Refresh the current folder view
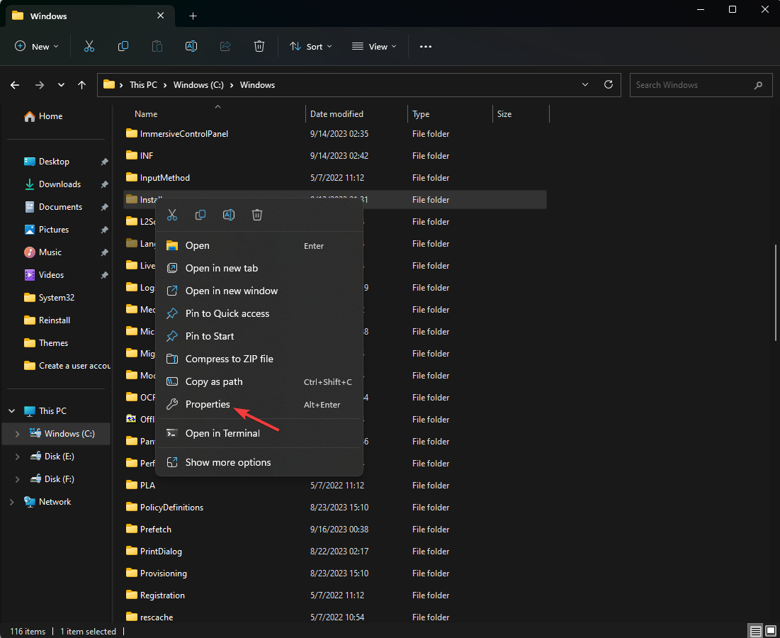780x638 pixels. [608, 84]
